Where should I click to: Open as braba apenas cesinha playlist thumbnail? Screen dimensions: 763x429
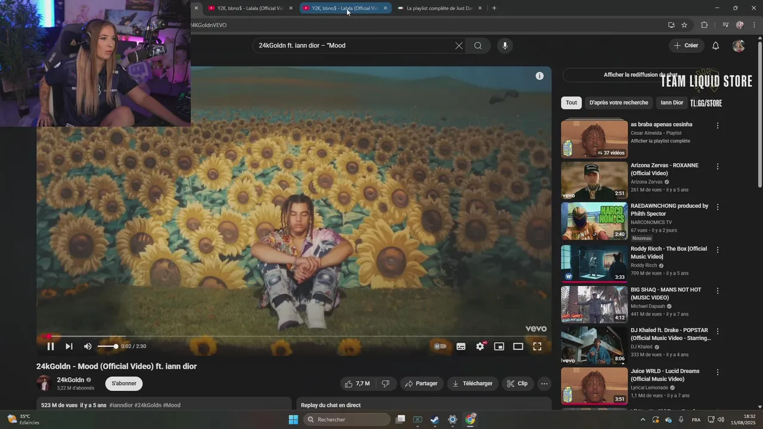(594, 139)
